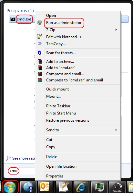Viewport: 133px width, 193px height.
Task: Click the TeraCopy arrows icon
Action: tap(40, 44)
